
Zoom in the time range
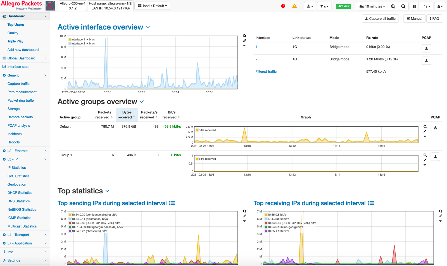(x=393, y=6)
